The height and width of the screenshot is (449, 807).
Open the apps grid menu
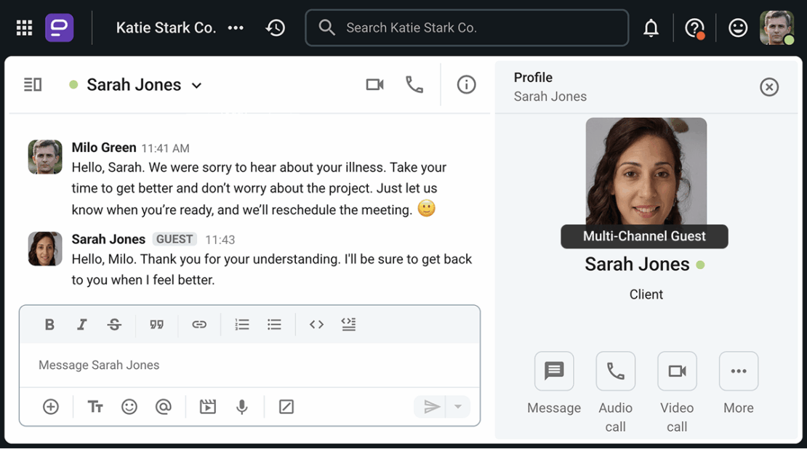24,28
